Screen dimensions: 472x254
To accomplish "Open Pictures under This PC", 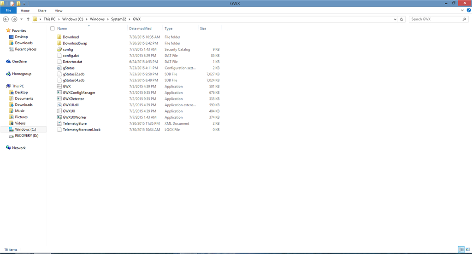I will point(21,117).
